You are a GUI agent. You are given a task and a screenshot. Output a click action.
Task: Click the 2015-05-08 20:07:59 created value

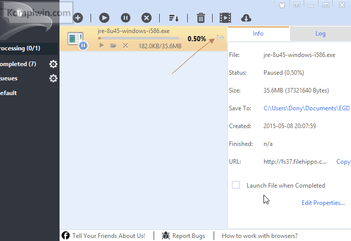[289, 126]
